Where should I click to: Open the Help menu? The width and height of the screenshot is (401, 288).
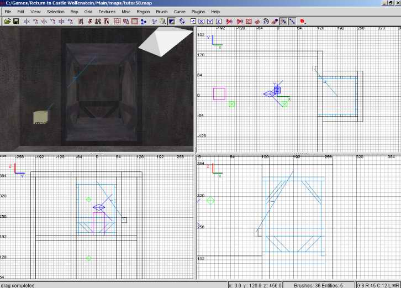tap(215, 12)
